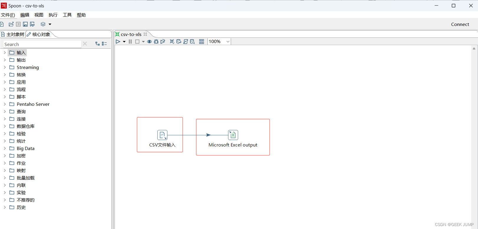This screenshot has height=229, width=478.
Task: Expand the 输出 folder
Action: click(5, 60)
